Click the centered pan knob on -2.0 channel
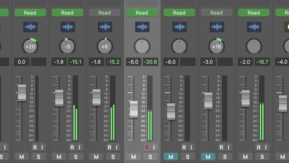This screenshot has height=163, width=289. [x=254, y=46]
